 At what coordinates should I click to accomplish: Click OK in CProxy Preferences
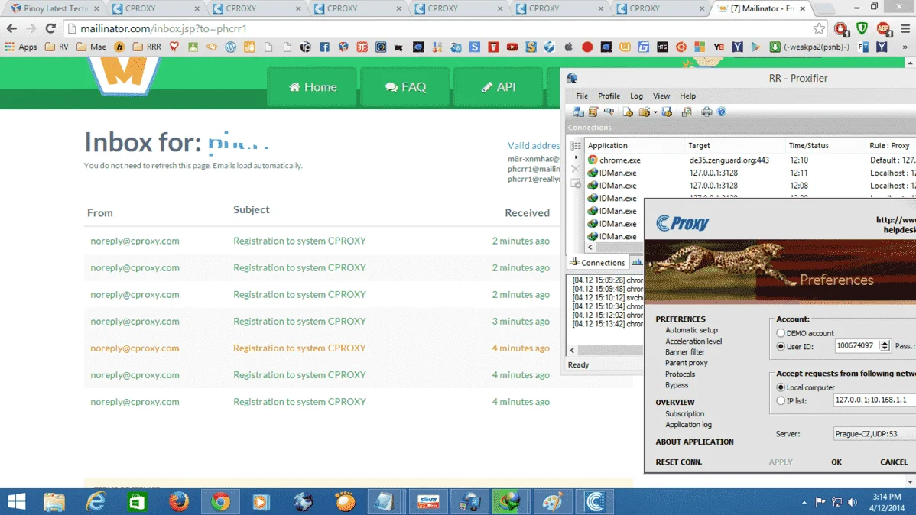[836, 462]
